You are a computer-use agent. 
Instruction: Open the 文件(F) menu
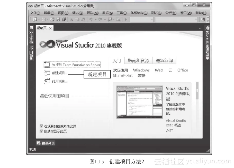tap(35, 13)
